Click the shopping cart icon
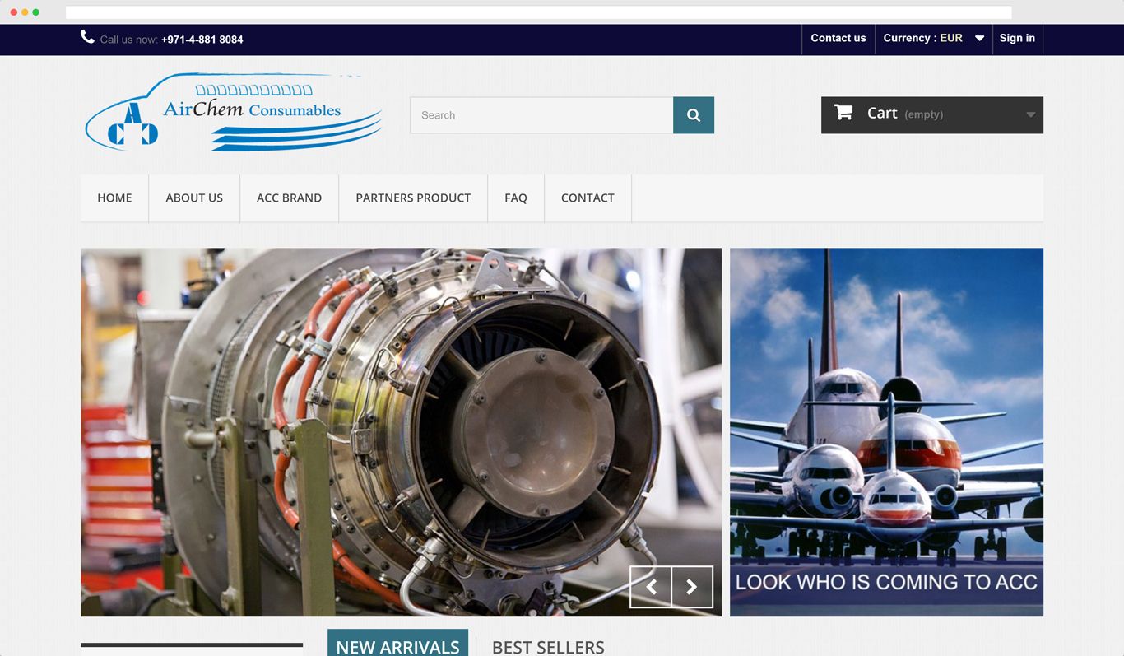The height and width of the screenshot is (656, 1124). [x=843, y=113]
